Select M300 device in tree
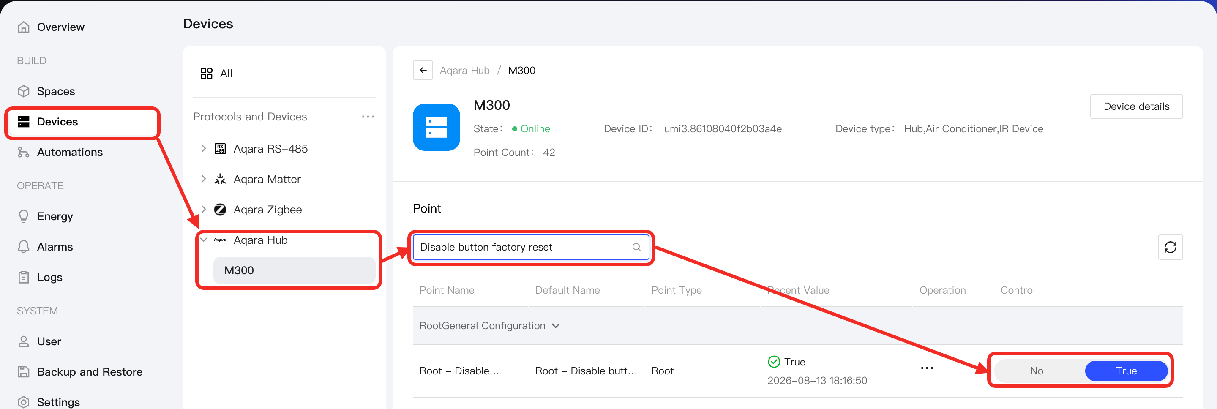The image size is (1217, 409). [295, 270]
